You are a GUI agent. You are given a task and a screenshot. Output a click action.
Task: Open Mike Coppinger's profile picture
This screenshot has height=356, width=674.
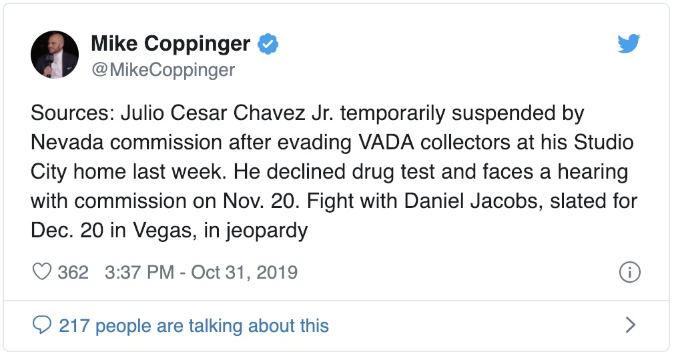coord(55,55)
